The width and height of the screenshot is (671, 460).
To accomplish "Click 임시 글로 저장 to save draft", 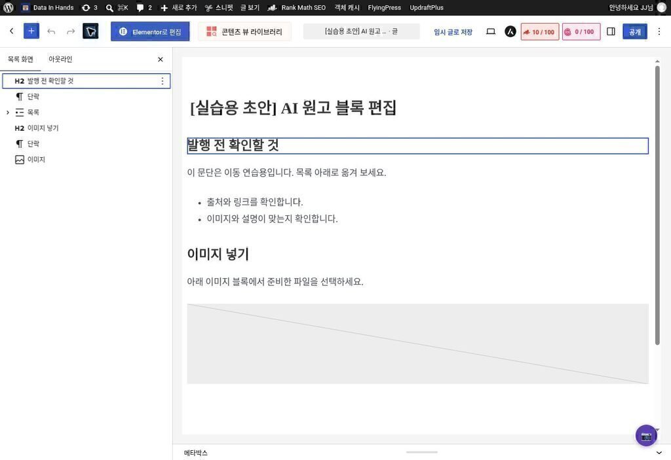I will point(453,31).
